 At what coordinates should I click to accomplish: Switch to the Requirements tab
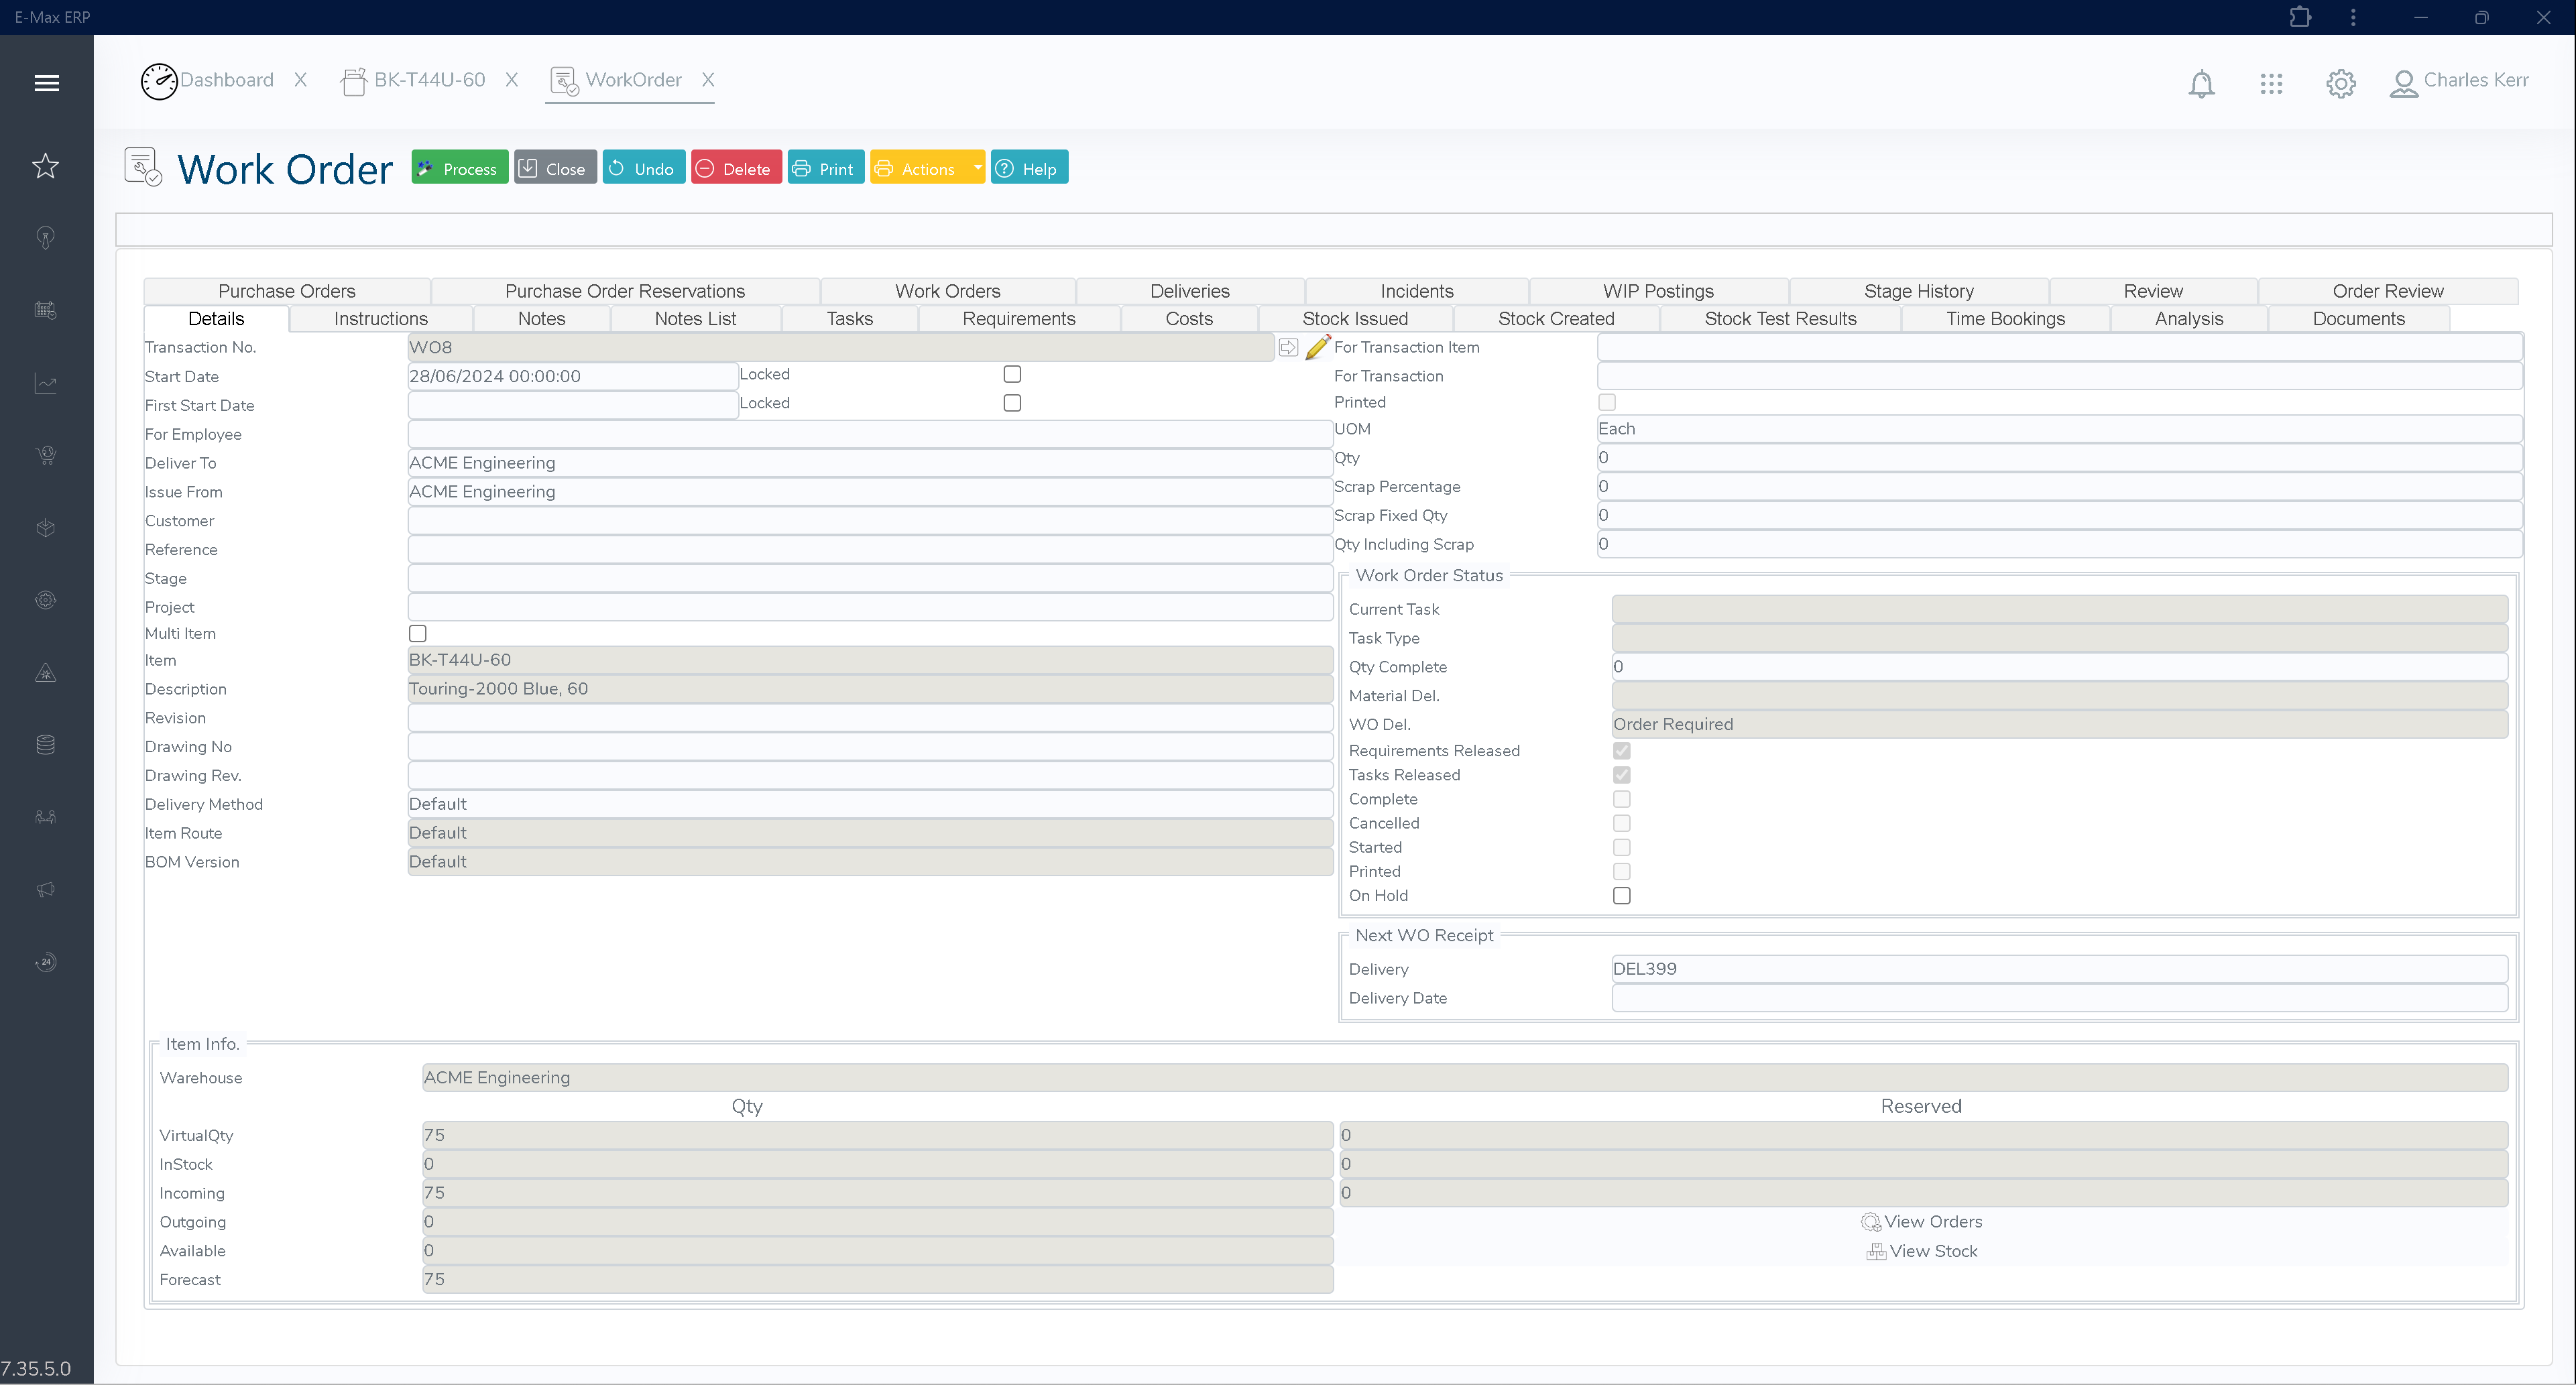click(1018, 319)
